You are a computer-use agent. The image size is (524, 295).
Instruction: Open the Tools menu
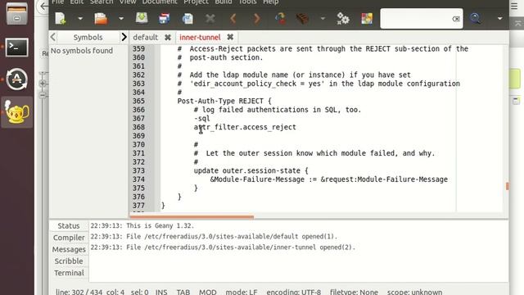point(247,2)
